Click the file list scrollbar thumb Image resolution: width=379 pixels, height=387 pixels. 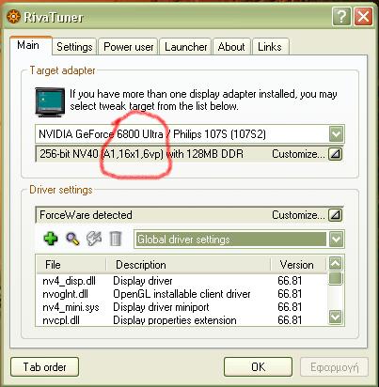tap(335, 278)
